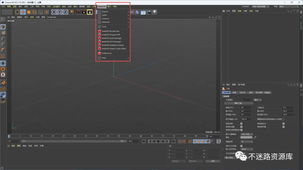The image size is (303, 170).
Task: Switch to the 动力学 tab
Action: click(x=242, y=93)
